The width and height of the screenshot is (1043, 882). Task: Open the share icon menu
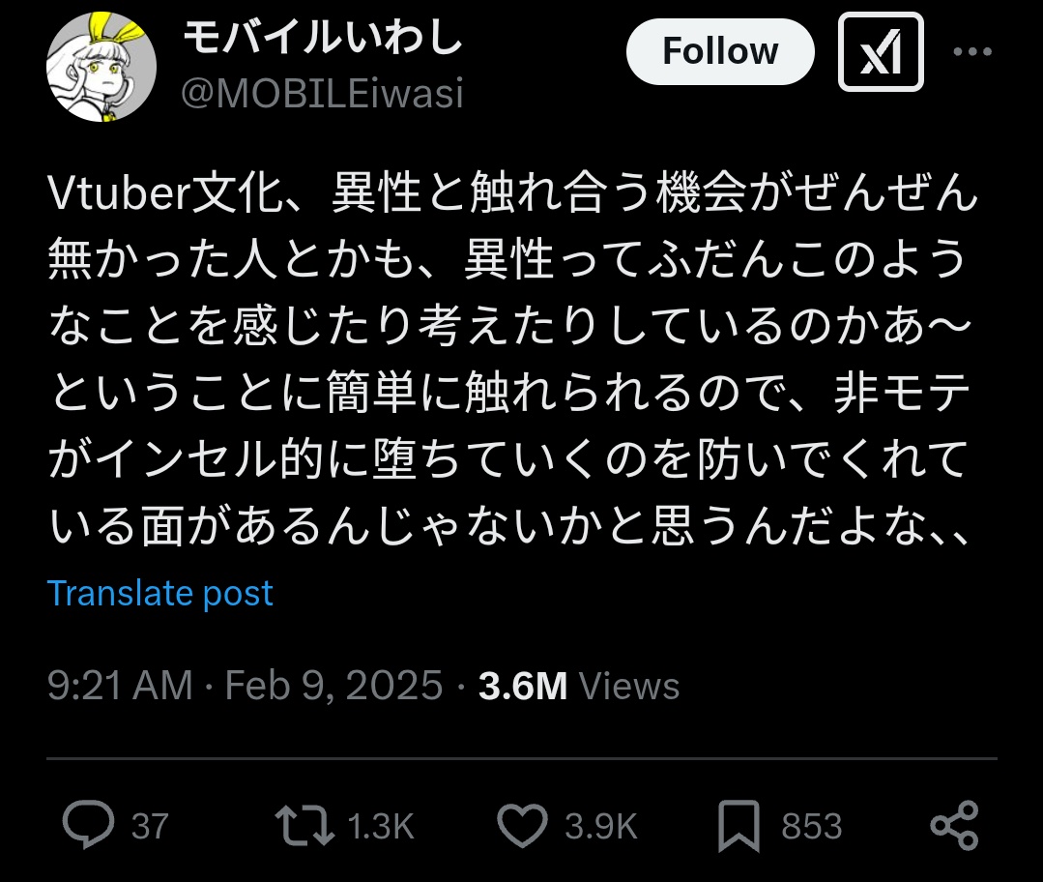(x=954, y=826)
